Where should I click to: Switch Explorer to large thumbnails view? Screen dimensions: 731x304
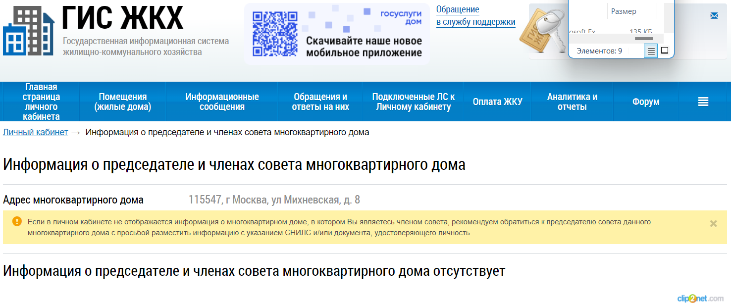tap(665, 51)
